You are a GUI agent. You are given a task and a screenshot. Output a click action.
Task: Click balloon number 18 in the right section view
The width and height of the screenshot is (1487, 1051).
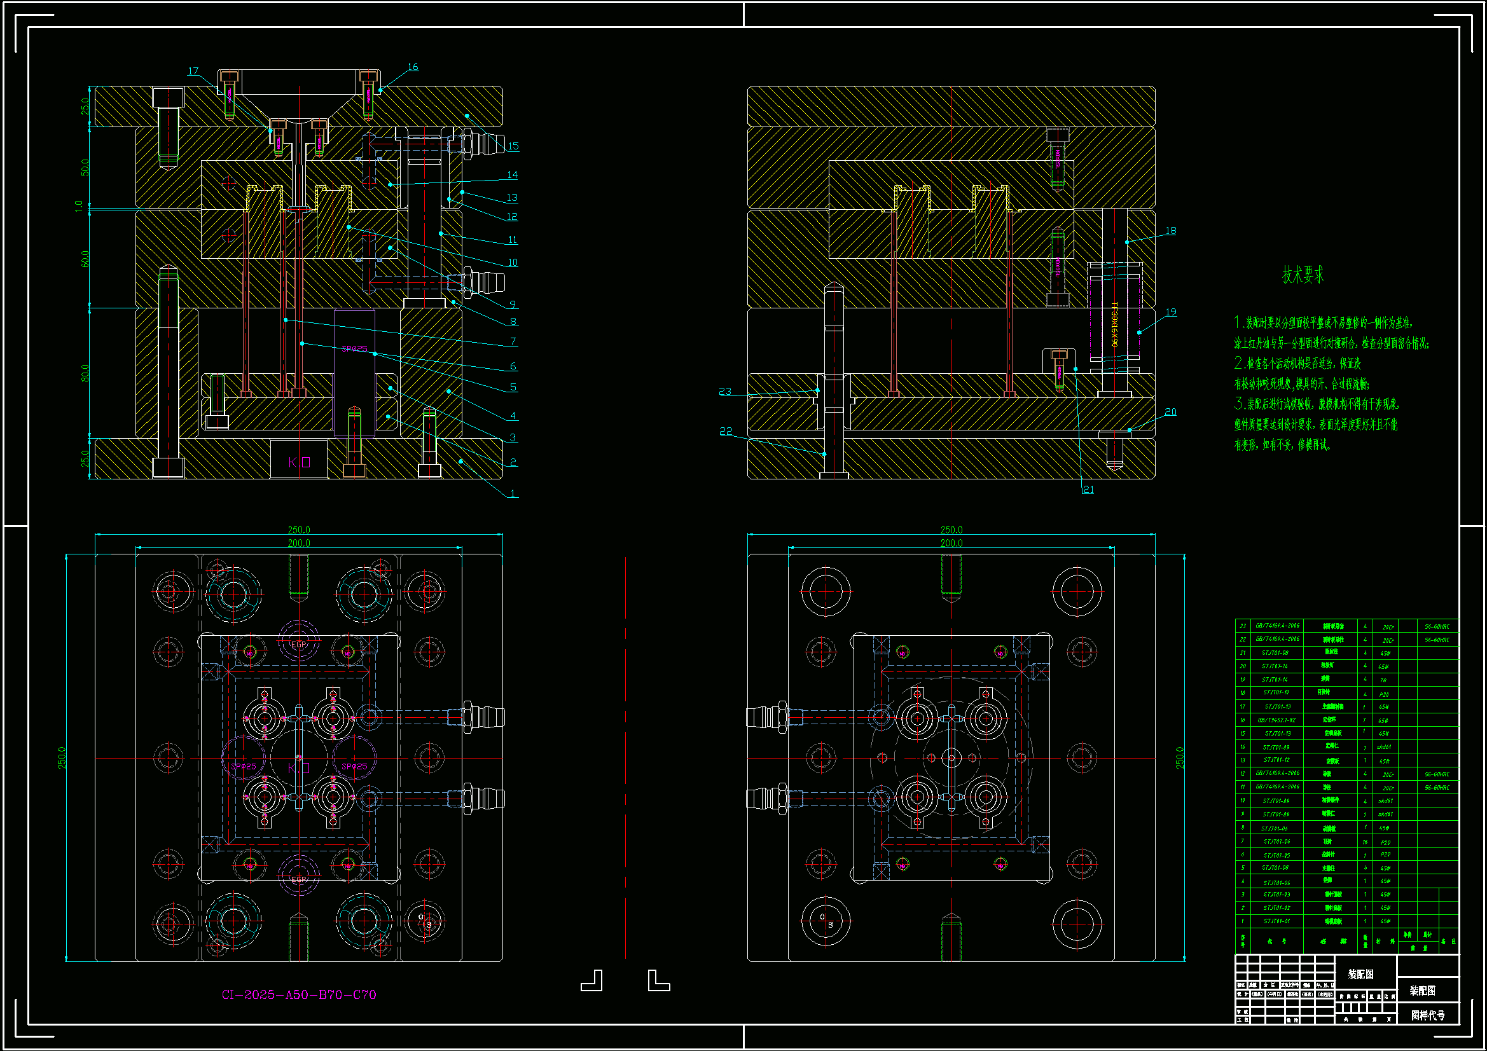click(x=1170, y=231)
